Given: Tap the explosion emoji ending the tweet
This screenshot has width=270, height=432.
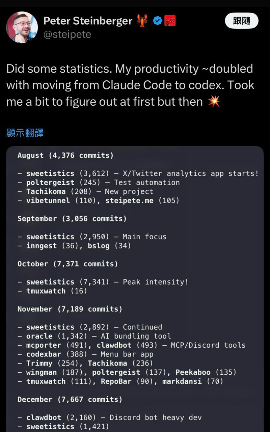Looking at the screenshot, I should [x=214, y=101].
